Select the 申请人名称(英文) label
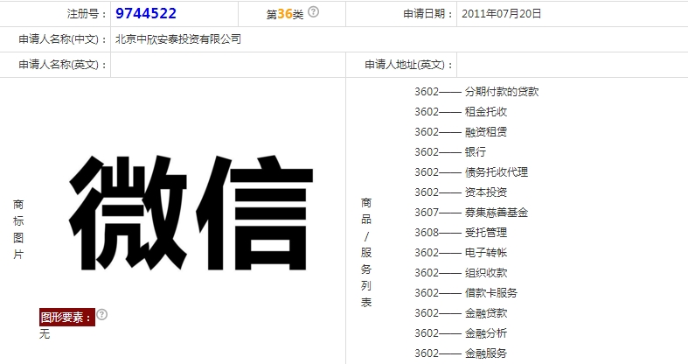Image resolution: width=688 pixels, height=364 pixels. (63, 65)
